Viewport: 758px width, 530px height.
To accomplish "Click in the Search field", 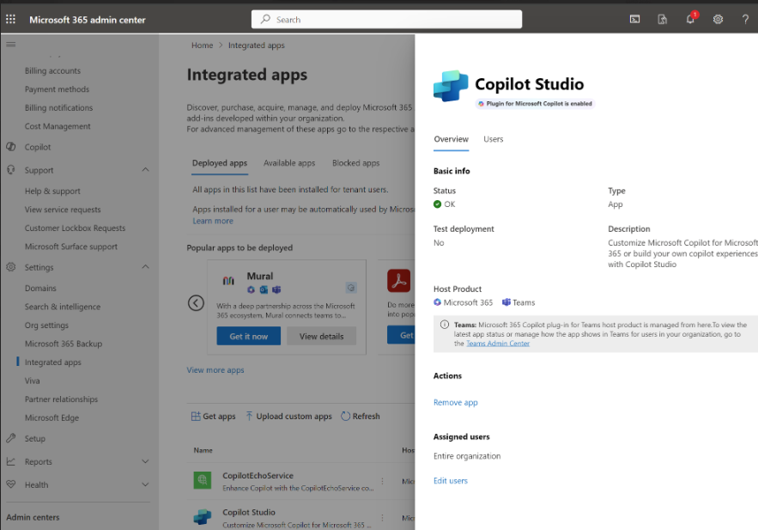I will pyautogui.click(x=387, y=20).
